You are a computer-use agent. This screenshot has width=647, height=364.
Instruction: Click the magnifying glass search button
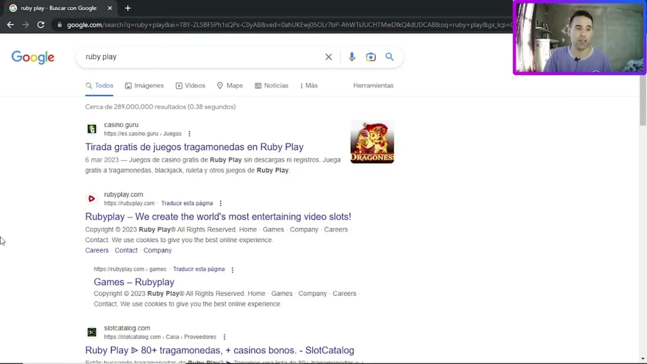(389, 57)
